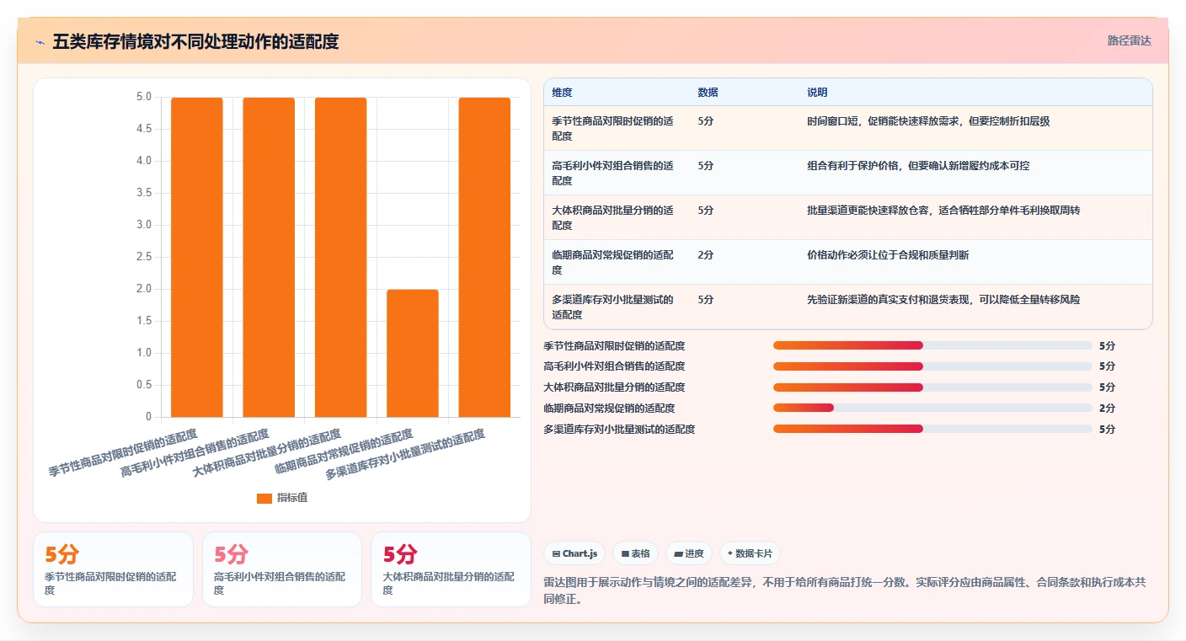Click the lightning icon beside the title
The height and width of the screenshot is (641, 1186).
(40, 41)
